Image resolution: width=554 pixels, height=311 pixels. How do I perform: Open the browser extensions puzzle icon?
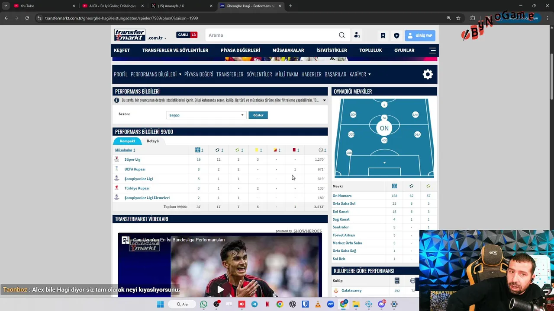473,18
